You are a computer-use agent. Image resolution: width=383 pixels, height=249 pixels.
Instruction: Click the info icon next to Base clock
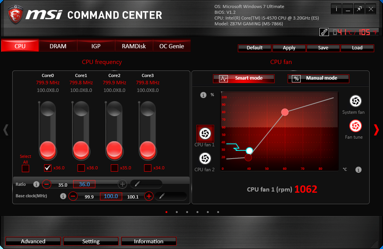pyautogui.click(x=63, y=196)
